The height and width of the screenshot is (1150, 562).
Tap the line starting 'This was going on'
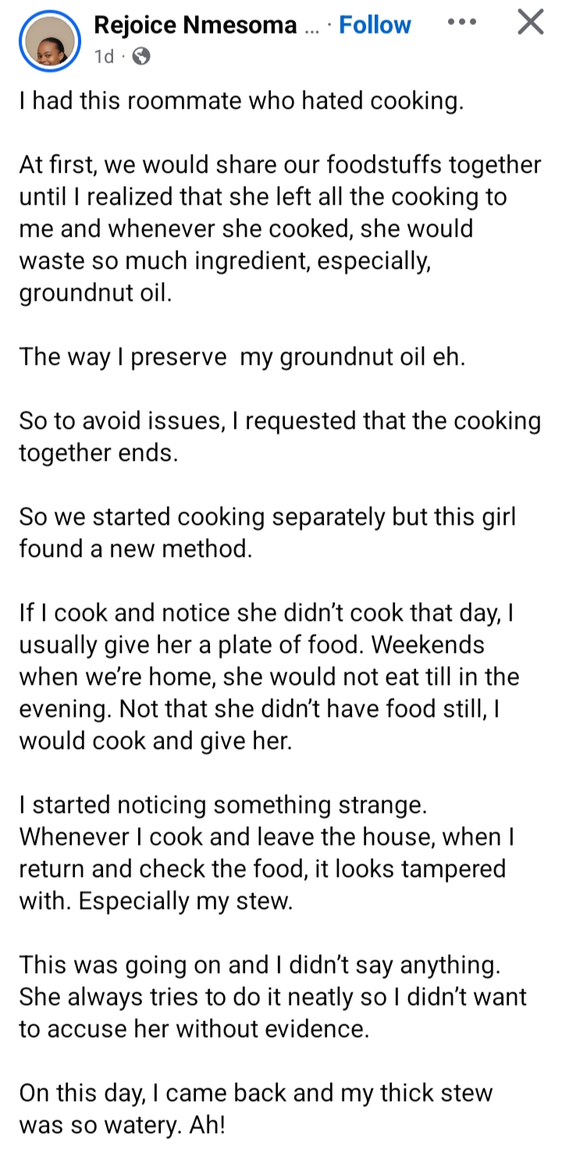coord(259,965)
